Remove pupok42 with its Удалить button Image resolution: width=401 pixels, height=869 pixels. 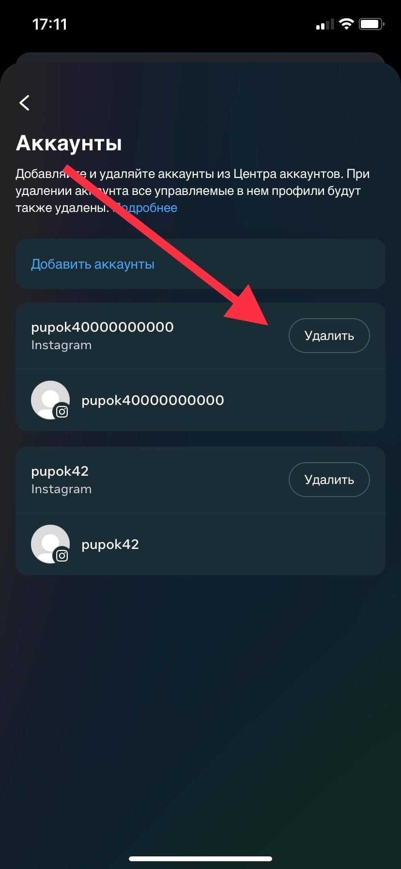329,480
